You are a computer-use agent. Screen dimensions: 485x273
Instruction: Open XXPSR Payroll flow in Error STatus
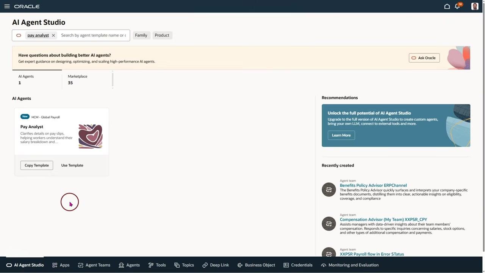(372, 254)
